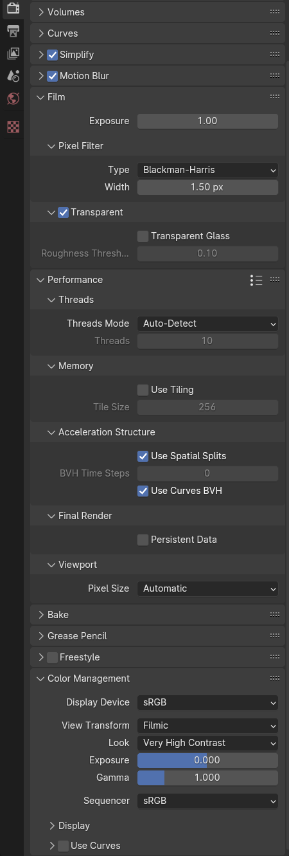Enable the Transparent Glass checkbox
289x856 pixels.
coord(143,236)
